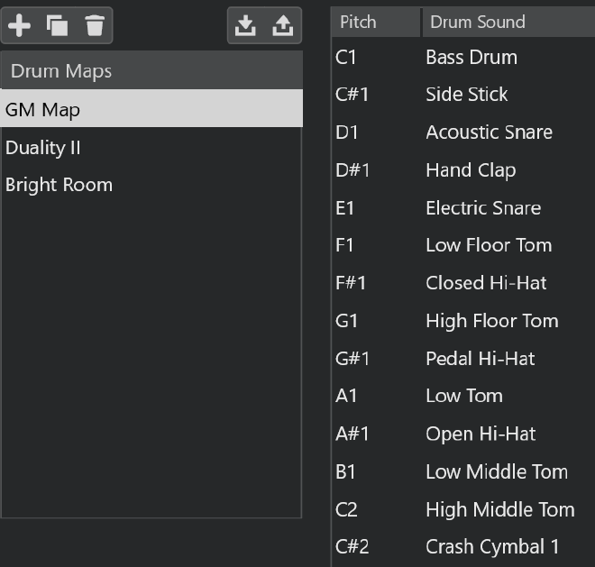Select the Low Middle Tom sound name
595x567 pixels.
tap(497, 471)
